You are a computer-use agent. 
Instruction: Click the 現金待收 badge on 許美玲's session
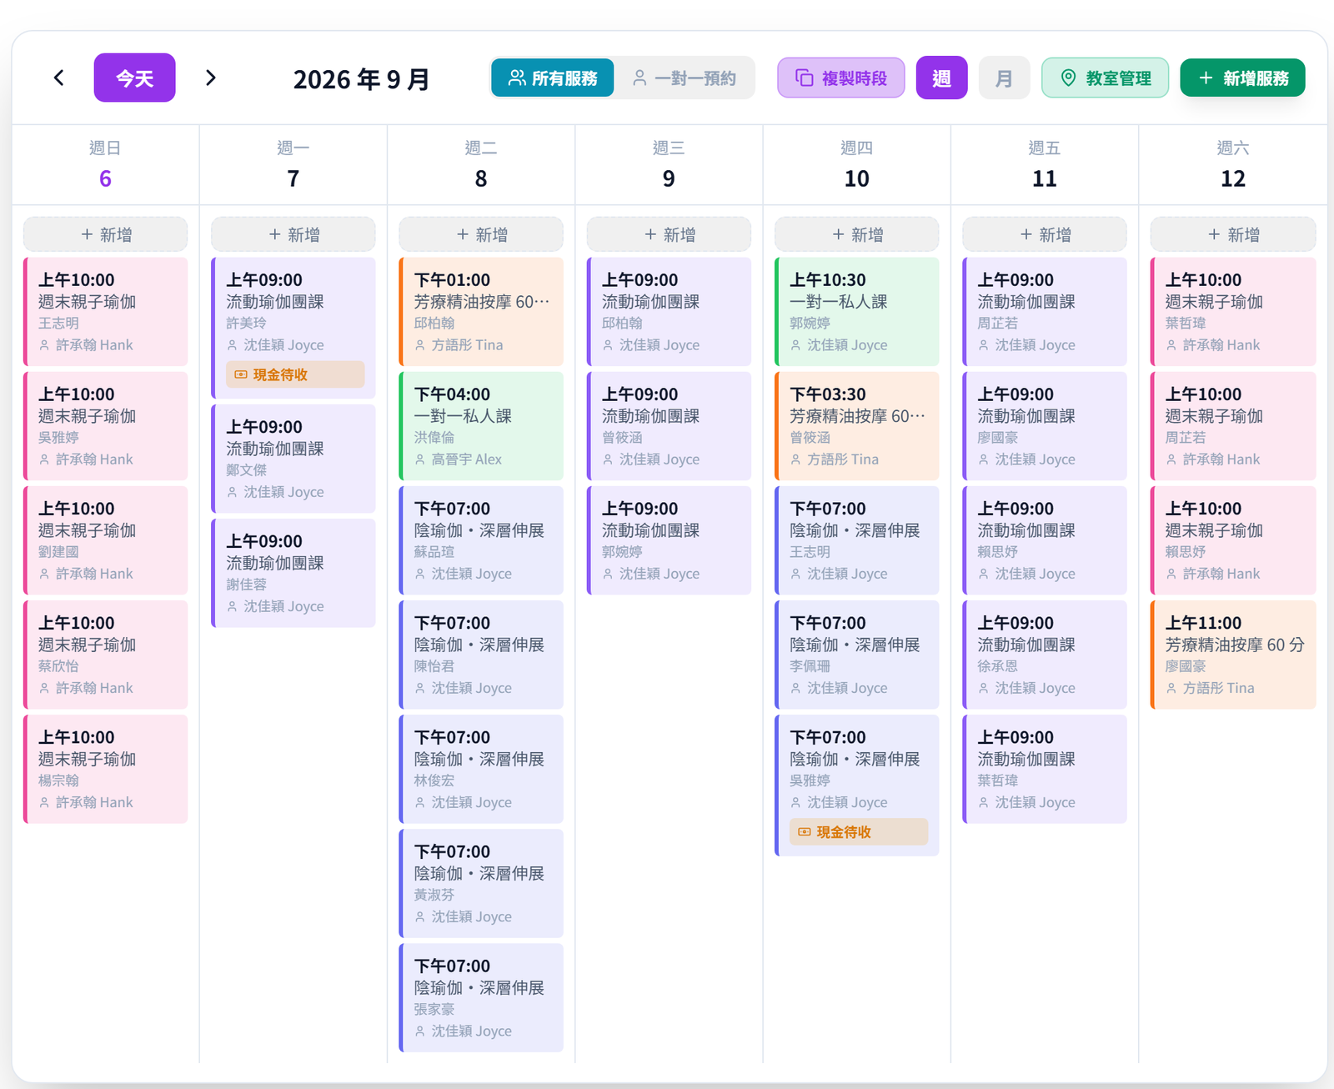point(295,374)
